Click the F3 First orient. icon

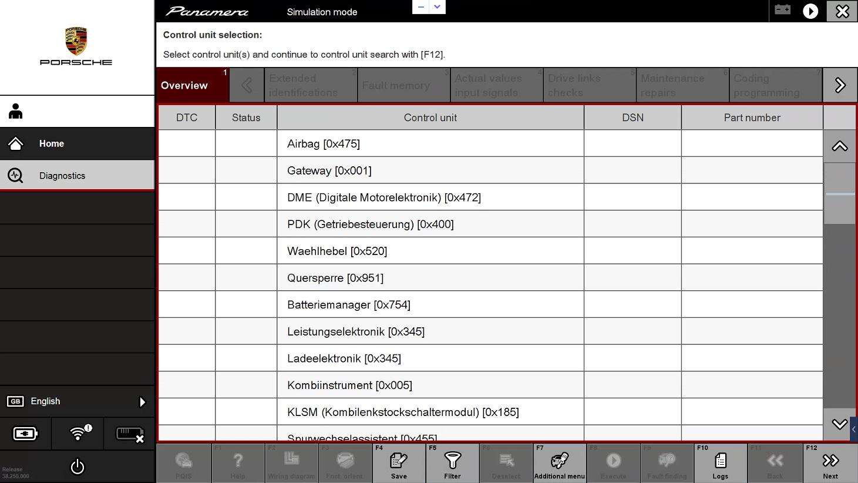345,463
